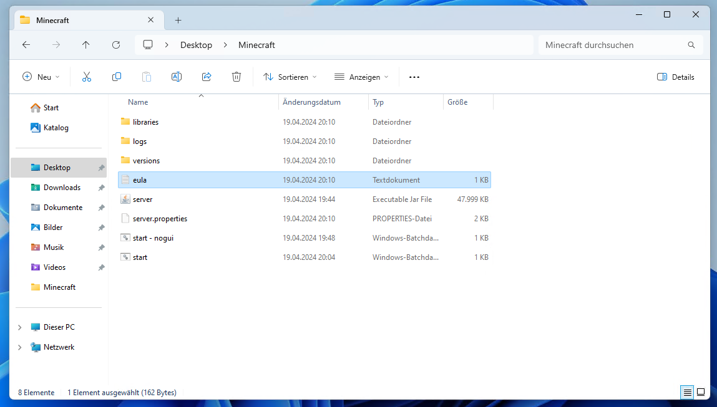This screenshot has height=407, width=717.
Task: Click the Paste clipboard toolbar icon
Action: 146,77
